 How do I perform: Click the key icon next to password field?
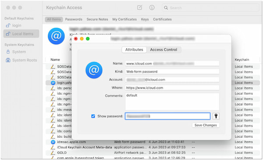coord(216,116)
